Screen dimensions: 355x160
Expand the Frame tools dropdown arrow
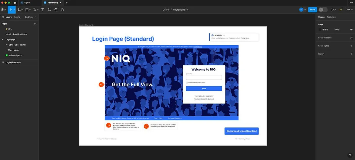22,10
